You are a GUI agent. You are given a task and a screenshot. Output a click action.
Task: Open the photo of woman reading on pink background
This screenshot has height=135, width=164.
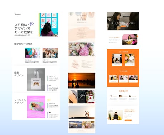click(x=130, y=39)
